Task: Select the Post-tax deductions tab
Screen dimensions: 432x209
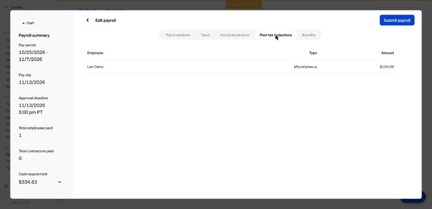Action: [x=276, y=35]
